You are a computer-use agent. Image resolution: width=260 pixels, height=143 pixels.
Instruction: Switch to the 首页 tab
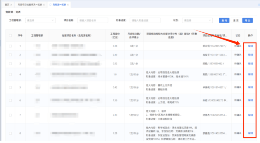coord(7,5)
